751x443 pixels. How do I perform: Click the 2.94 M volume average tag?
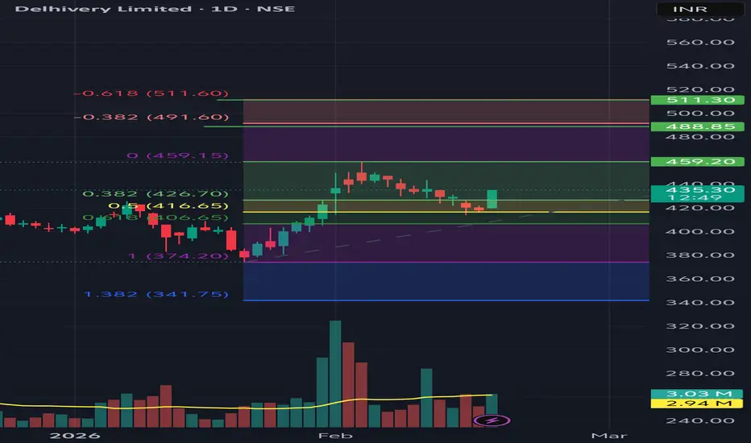pyautogui.click(x=697, y=404)
